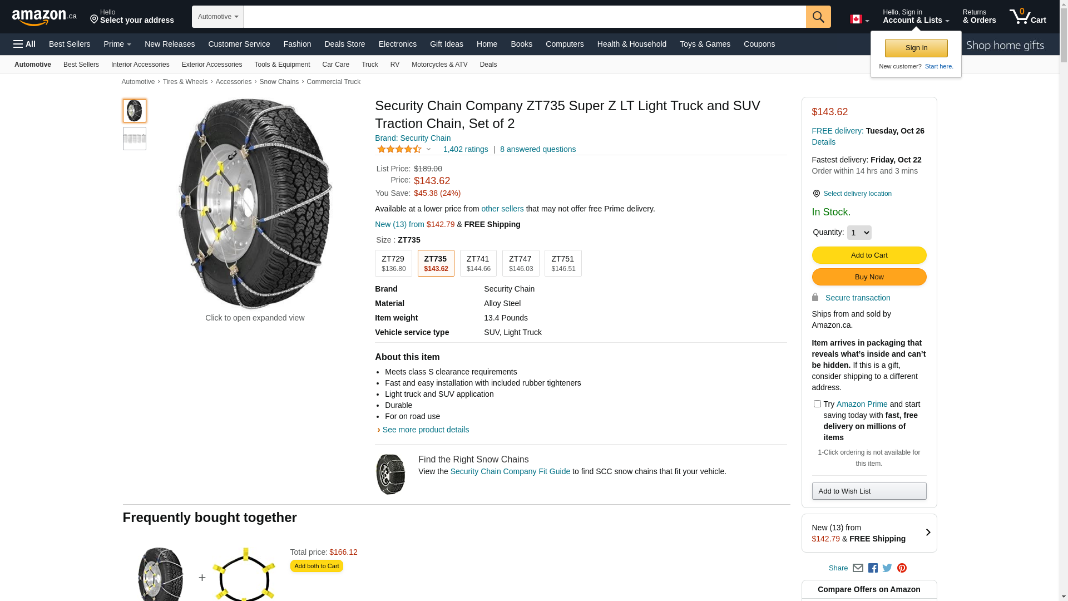
Task: Share product via Pinterest icon
Action: click(902, 568)
